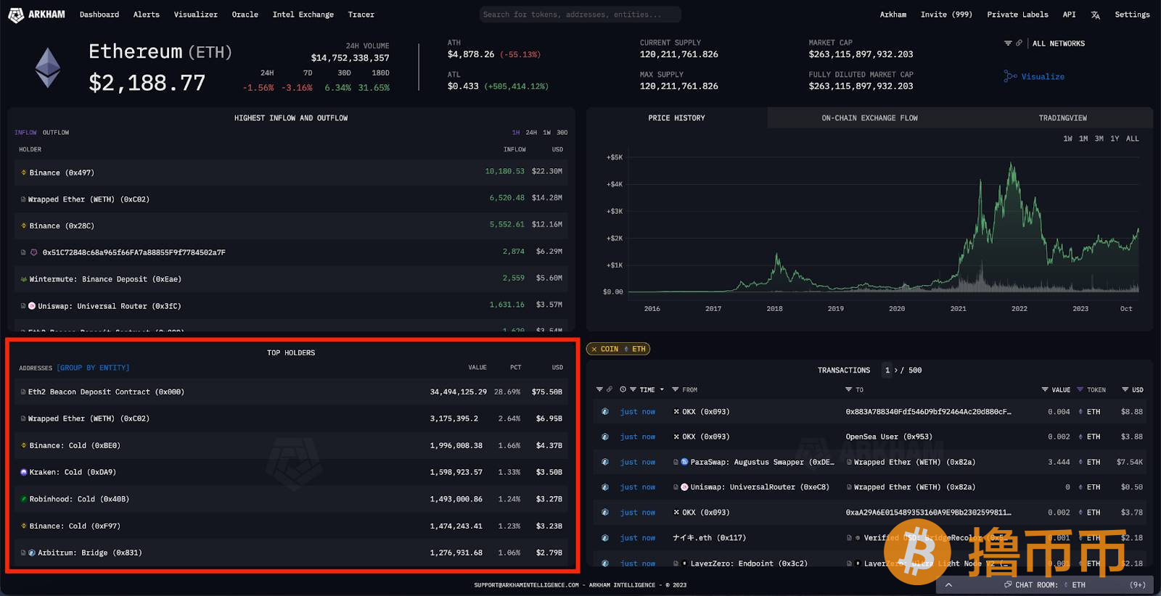Click the USD column filter icon in transactions
This screenshot has width=1161, height=596.
1125,389
